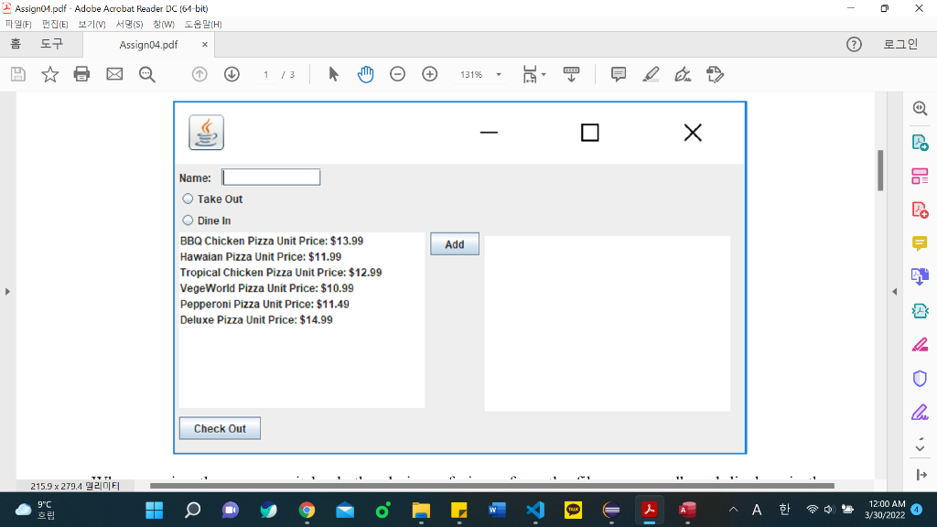937x527 pixels.
Task: Zoom out with the minus icon
Action: pyautogui.click(x=397, y=74)
